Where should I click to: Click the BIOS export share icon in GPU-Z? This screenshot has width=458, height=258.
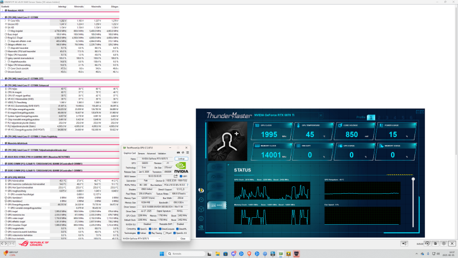[176, 176]
